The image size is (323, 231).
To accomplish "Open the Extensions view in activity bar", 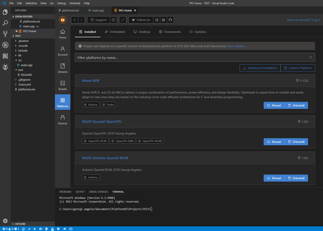I will tap(5, 56).
